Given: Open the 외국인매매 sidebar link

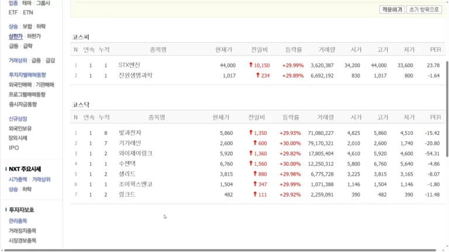Looking at the screenshot, I should click(x=20, y=85).
